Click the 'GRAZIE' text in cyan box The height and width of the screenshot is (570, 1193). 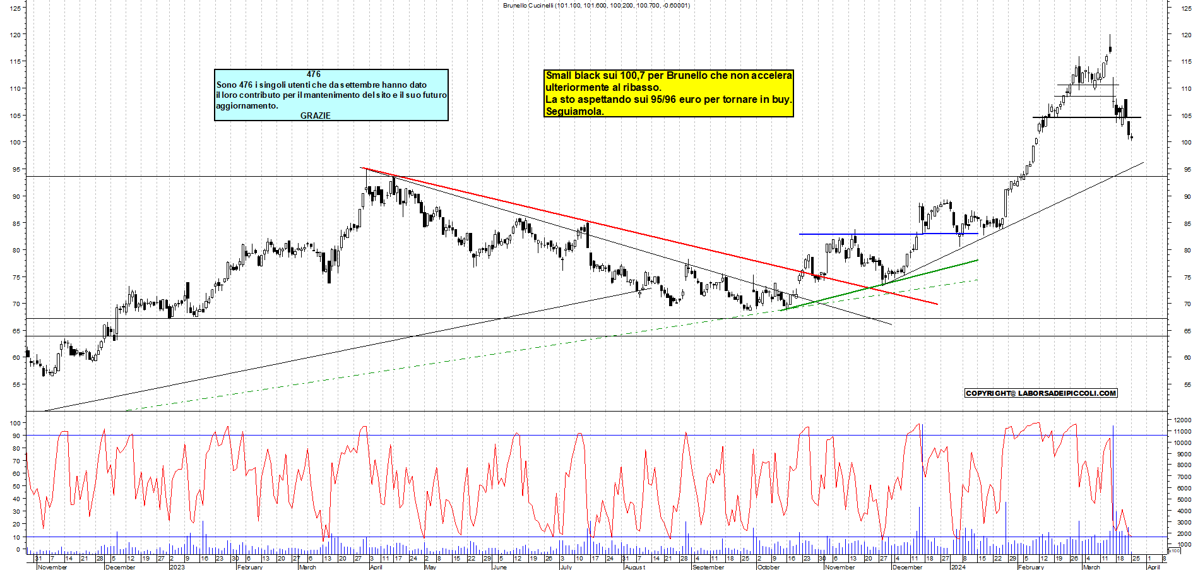[x=315, y=116]
